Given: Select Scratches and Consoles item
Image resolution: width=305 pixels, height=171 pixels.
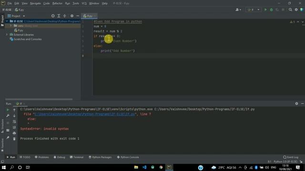Looking at the screenshot, I should coord(26,39).
